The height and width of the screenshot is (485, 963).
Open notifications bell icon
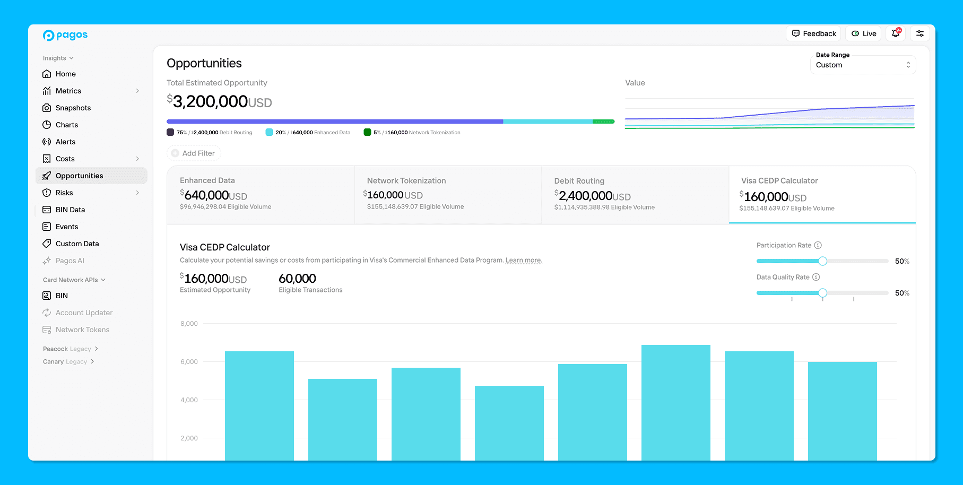pyautogui.click(x=896, y=33)
